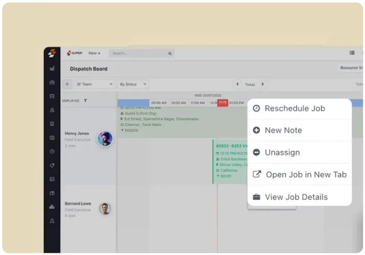Click the Zuper logo in the sidebar

click(52, 53)
